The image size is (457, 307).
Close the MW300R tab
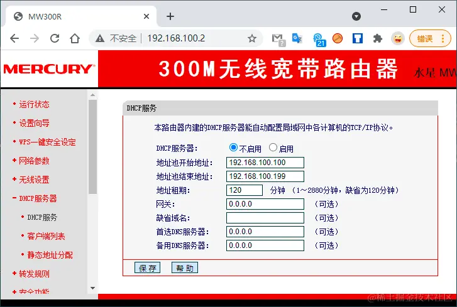click(146, 16)
